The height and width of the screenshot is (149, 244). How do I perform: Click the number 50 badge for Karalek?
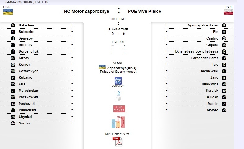tap(224, 91)
